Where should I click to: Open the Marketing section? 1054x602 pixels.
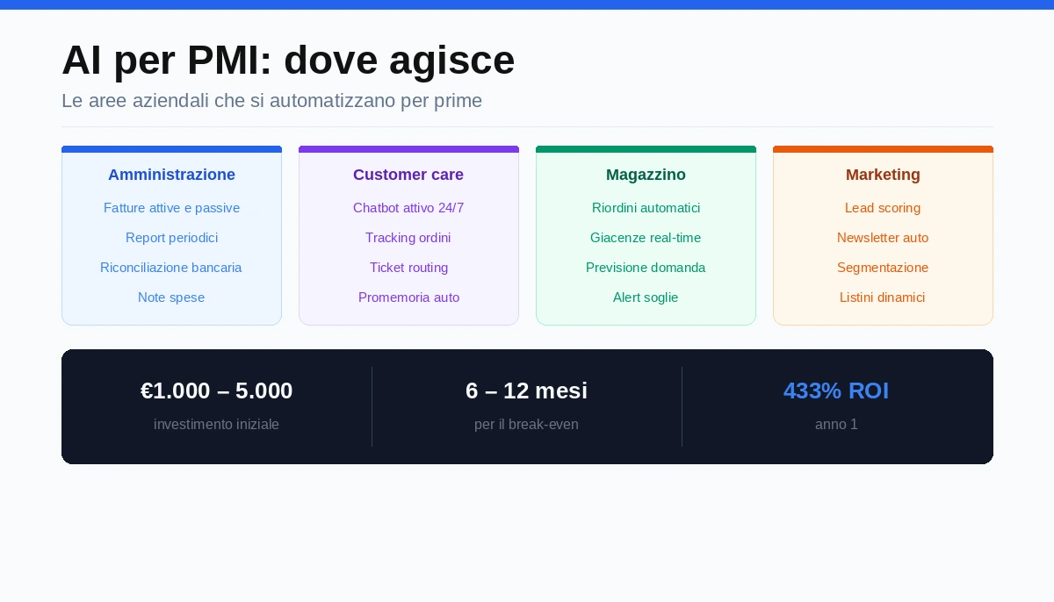(883, 175)
